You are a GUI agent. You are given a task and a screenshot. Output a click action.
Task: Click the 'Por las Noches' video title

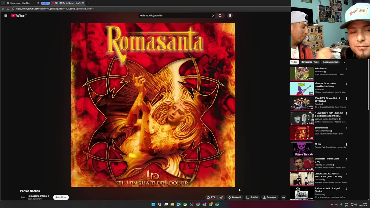click(30, 191)
